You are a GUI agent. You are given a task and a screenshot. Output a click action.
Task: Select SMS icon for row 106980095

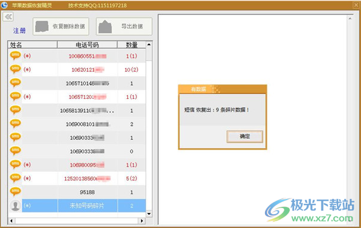tap(16, 164)
